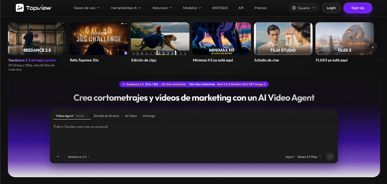Click the 365-Day Unlimited banner text
The height and width of the screenshot is (184, 387).
(x=202, y=84)
